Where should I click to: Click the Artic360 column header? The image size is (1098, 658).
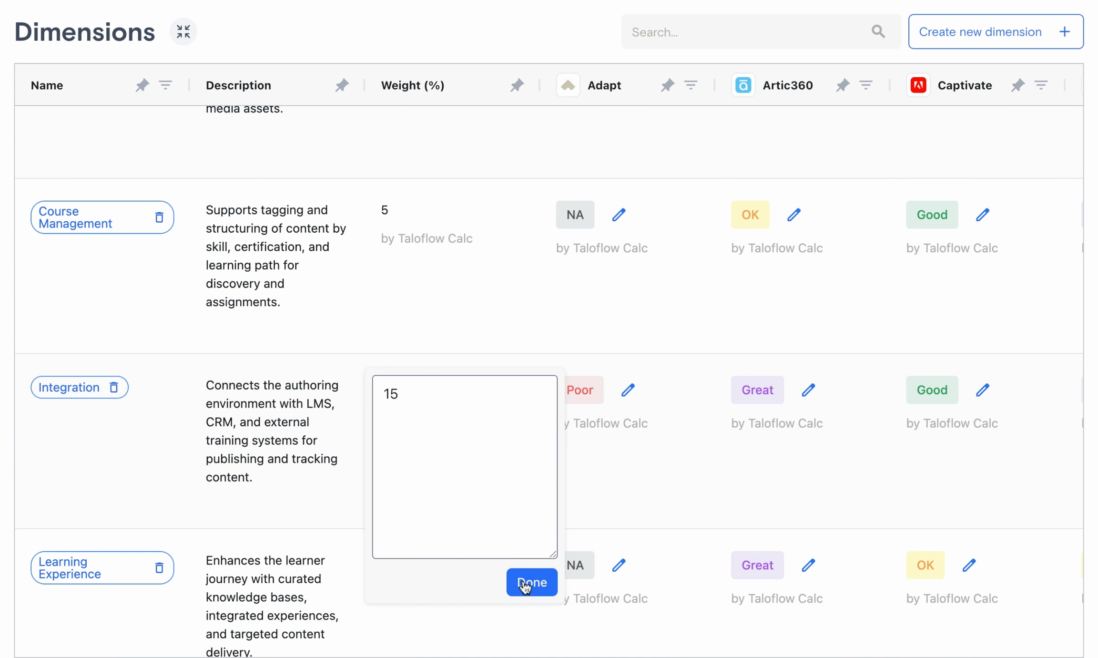(x=787, y=85)
